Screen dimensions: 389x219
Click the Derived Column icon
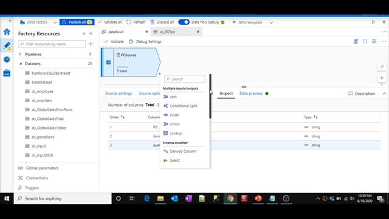coord(166,151)
